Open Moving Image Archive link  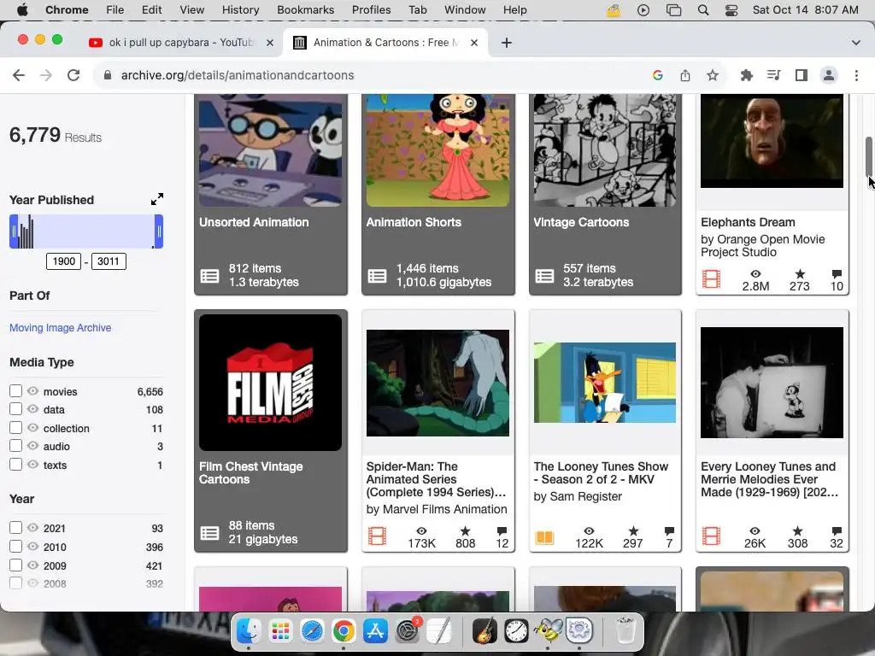pos(61,328)
